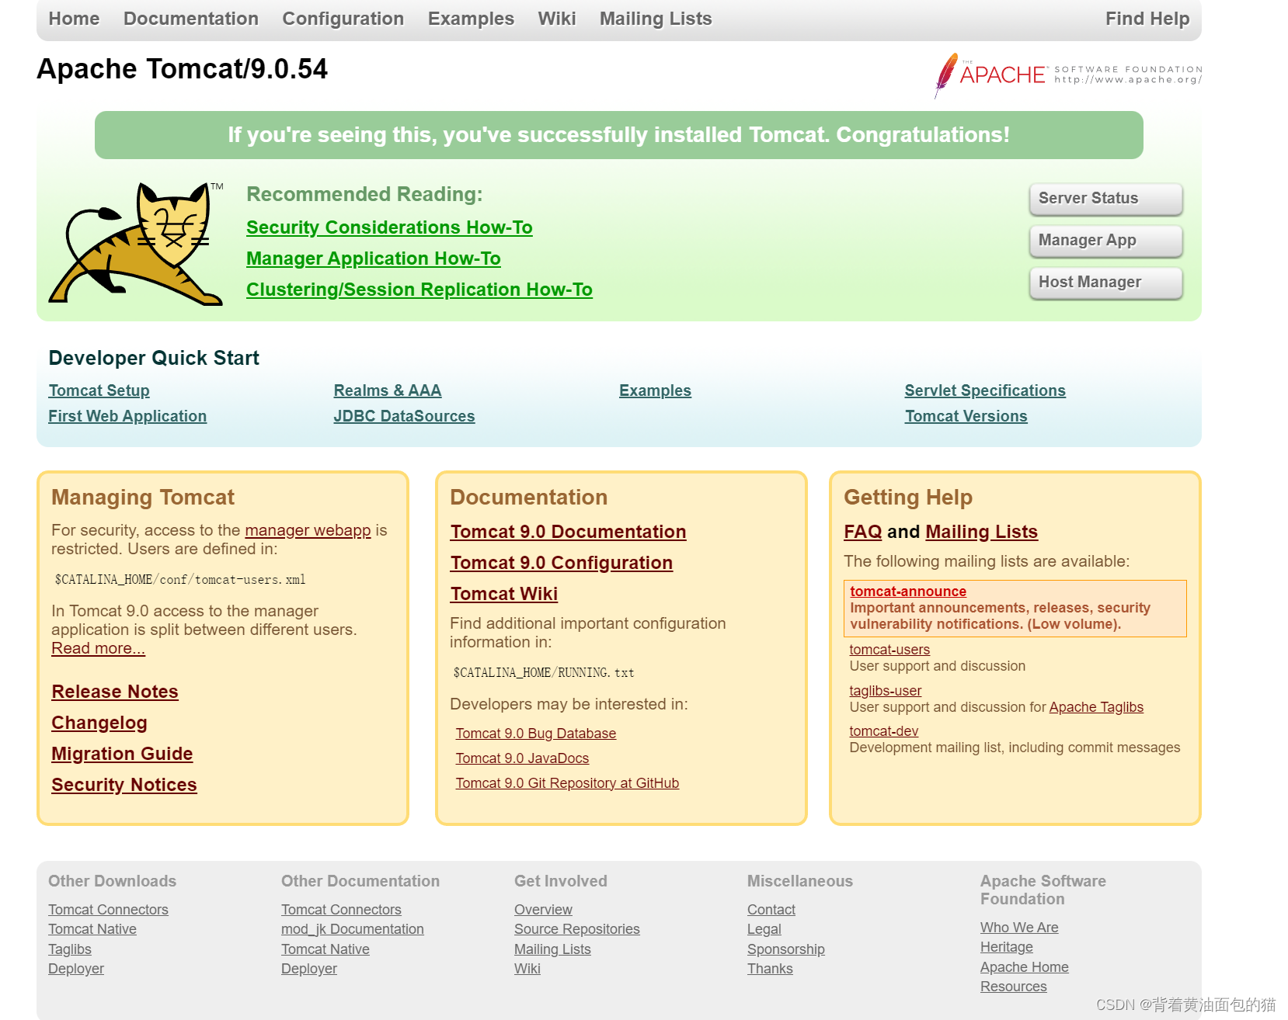Open the Thanks link
The width and height of the screenshot is (1288, 1020).
(x=770, y=969)
